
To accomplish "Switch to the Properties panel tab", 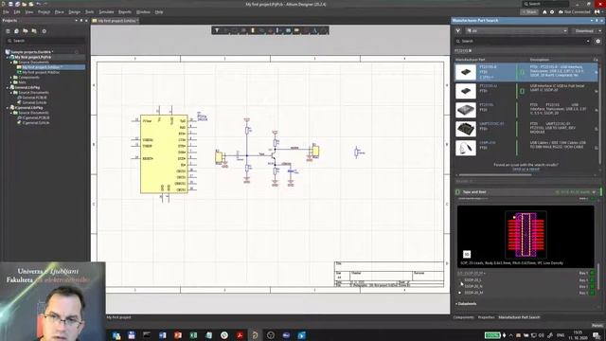I will (x=486, y=317).
